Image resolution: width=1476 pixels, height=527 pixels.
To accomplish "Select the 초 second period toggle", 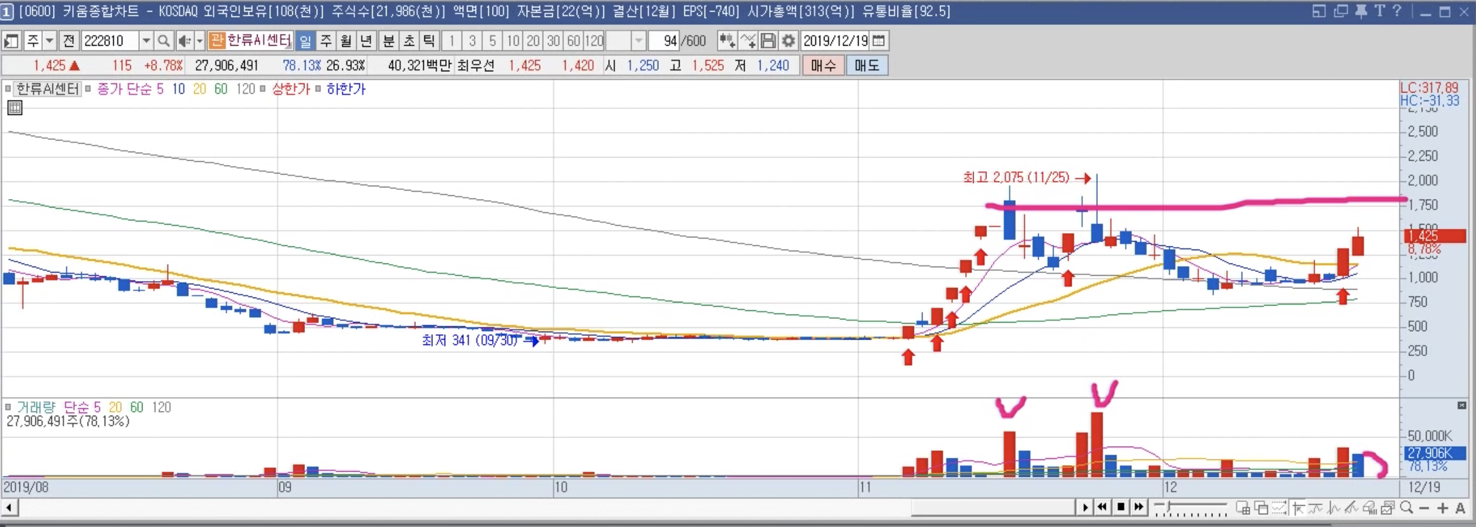I will pyautogui.click(x=409, y=41).
